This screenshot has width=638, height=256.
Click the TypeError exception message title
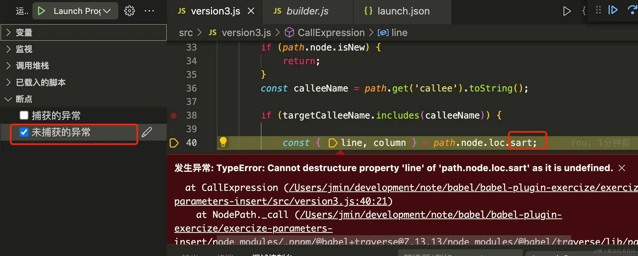click(394, 168)
